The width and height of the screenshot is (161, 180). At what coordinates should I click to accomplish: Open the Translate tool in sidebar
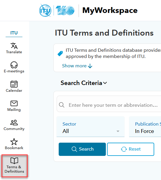pos(14,48)
